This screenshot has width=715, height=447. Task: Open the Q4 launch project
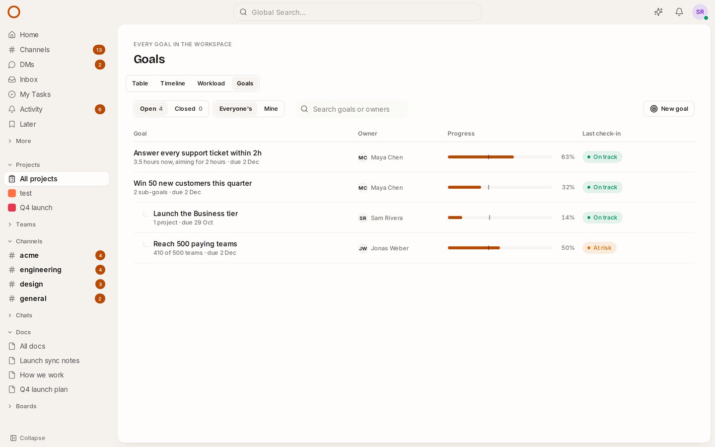click(57, 208)
